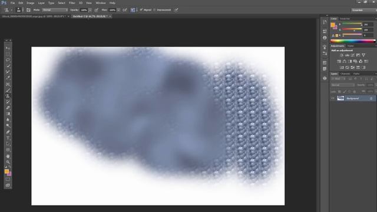Switch to the Paths tab
The width and height of the screenshot is (377, 212).
click(356, 74)
